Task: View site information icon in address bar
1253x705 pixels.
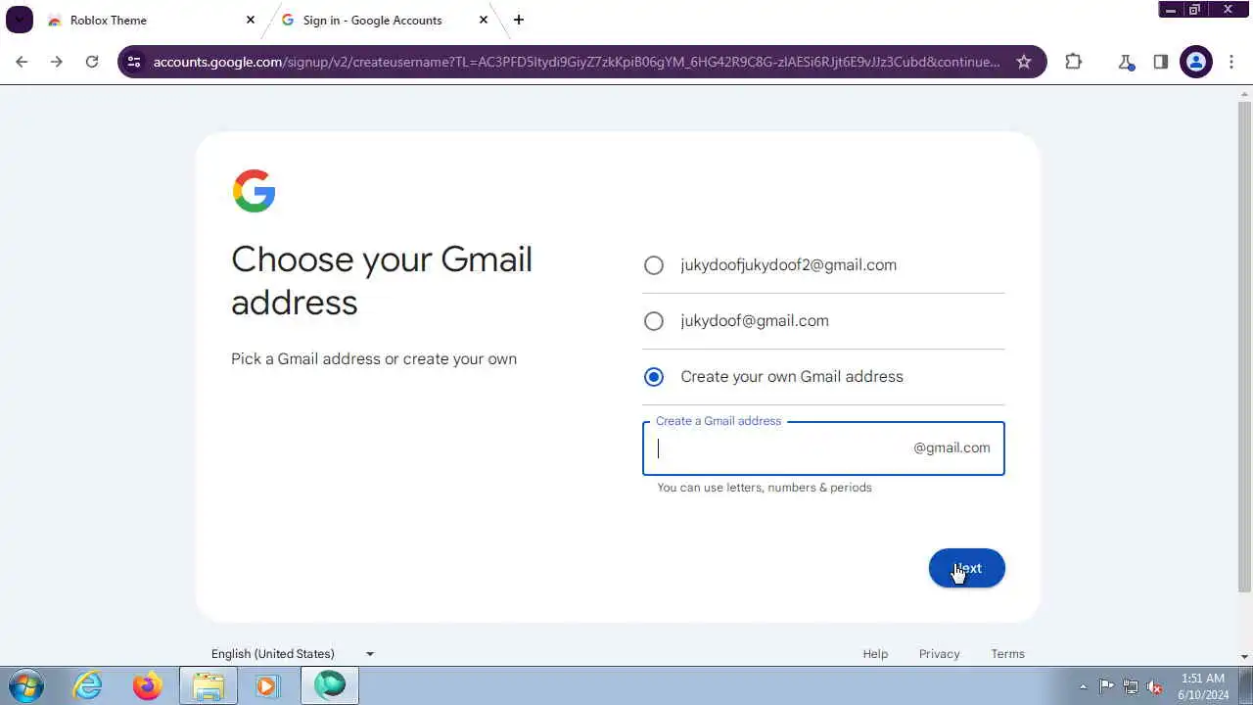Action: pos(134,62)
